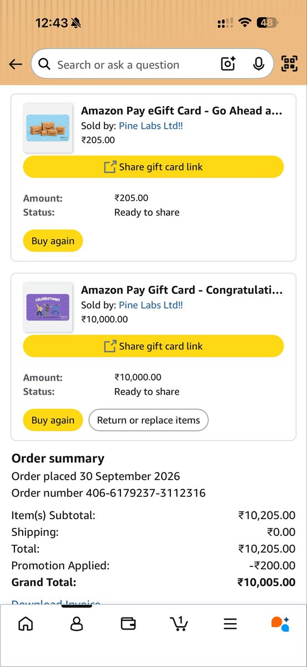The image size is (307, 667).
Task: Buy again the ₹205 eGift Card
Action: click(53, 241)
